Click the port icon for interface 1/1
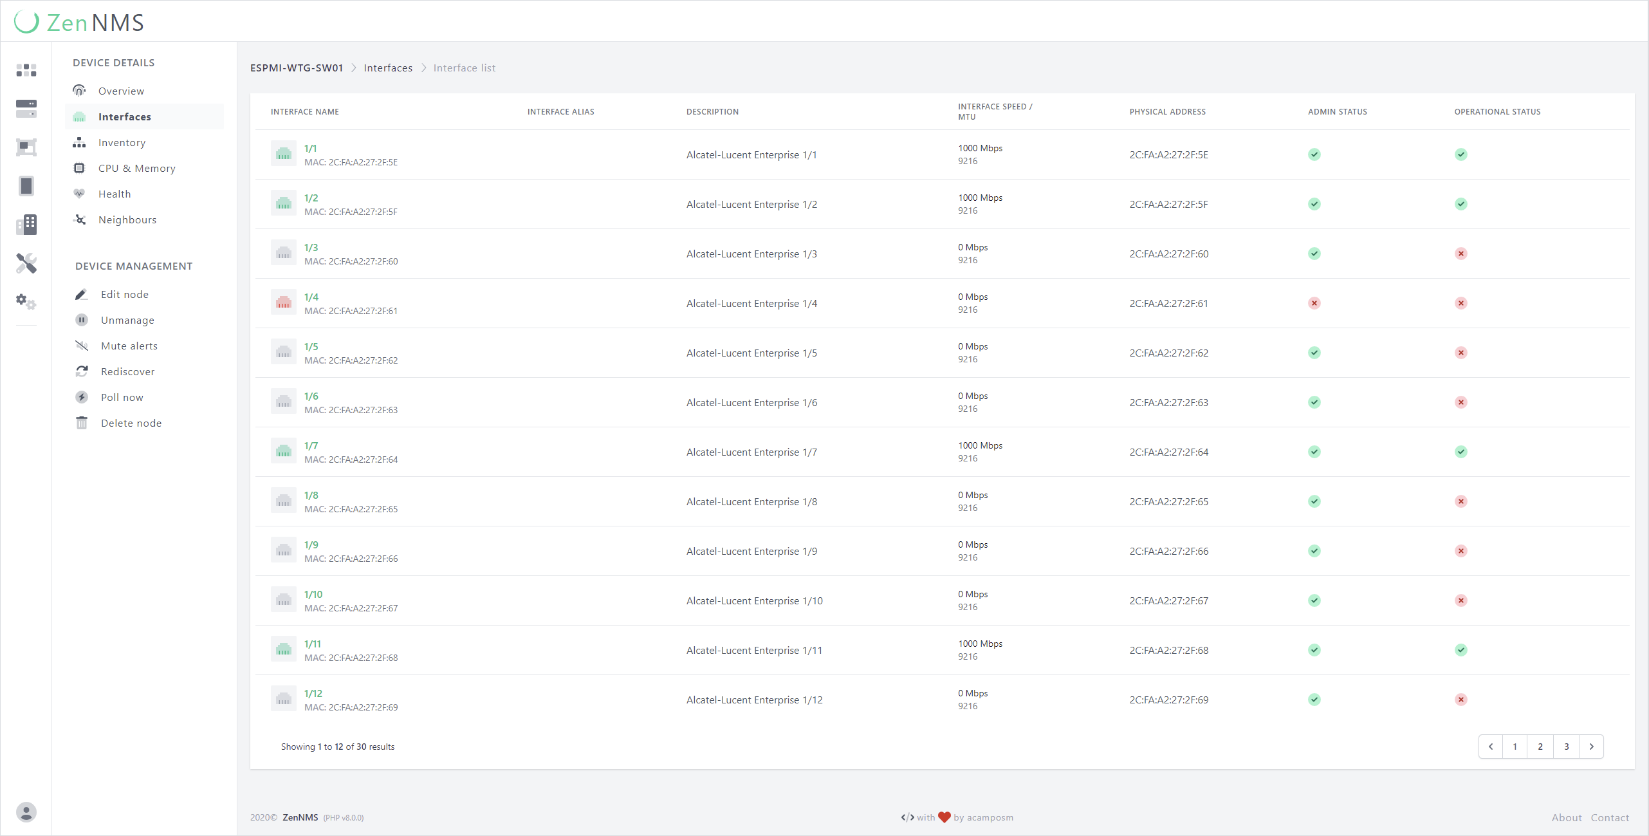This screenshot has width=1649, height=836. pos(284,154)
